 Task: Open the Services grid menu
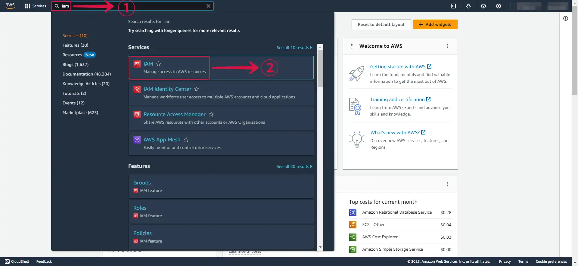36,6
